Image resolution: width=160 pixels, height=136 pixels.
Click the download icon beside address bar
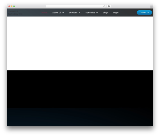[x=109, y=6]
